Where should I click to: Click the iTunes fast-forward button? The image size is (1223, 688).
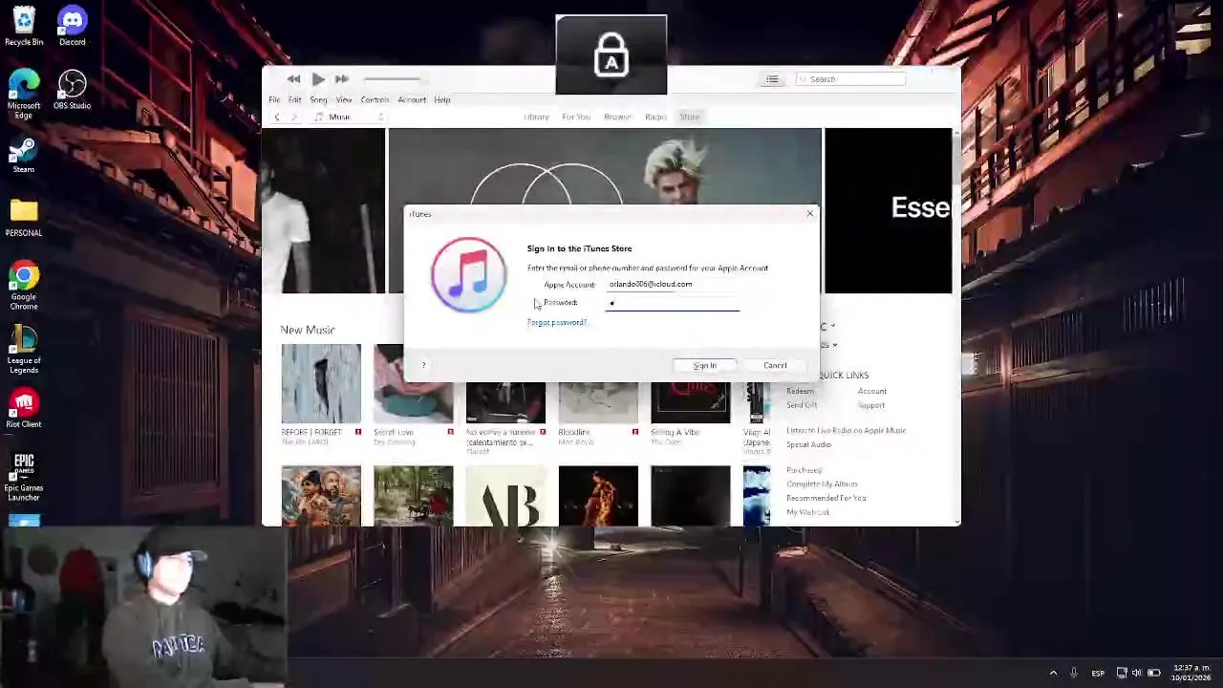[342, 79]
